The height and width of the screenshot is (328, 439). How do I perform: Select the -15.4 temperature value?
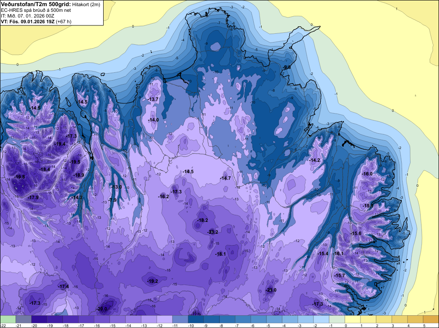coord(323,253)
